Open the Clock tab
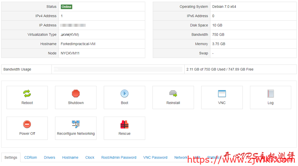 90,157
